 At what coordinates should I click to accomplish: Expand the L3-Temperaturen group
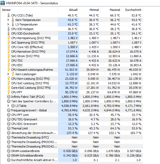click(x=8, y=24)
